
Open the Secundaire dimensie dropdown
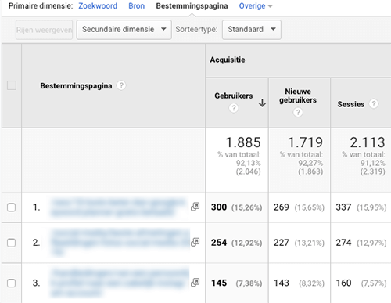tap(124, 30)
